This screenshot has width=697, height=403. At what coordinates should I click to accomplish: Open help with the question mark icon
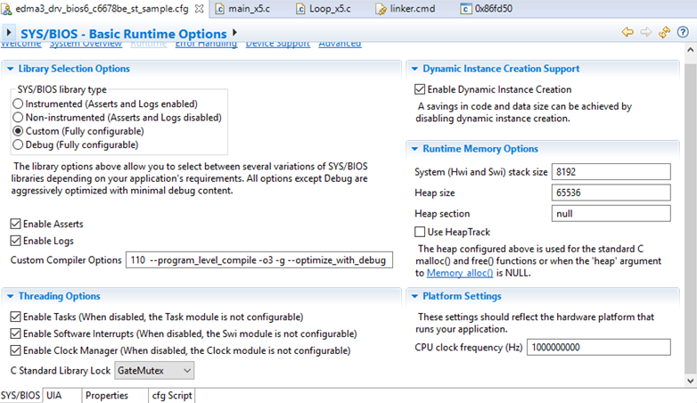pyautogui.click(x=682, y=33)
